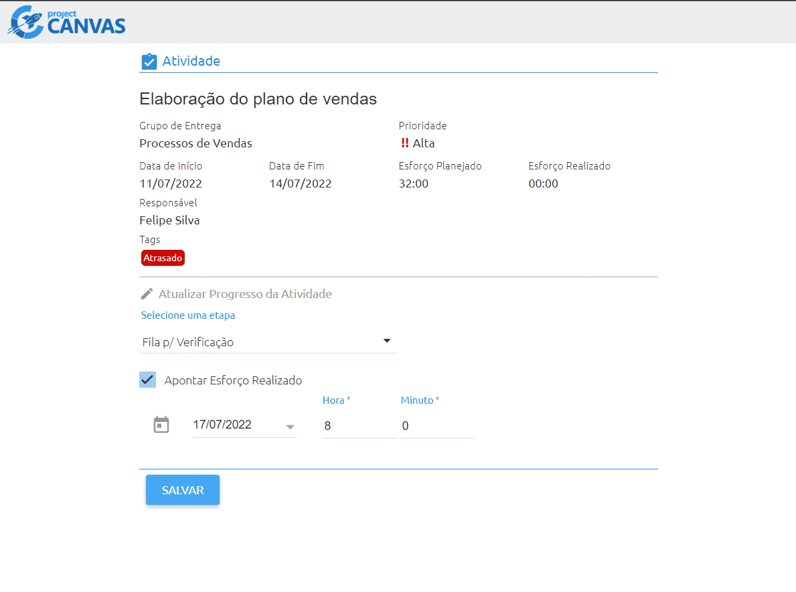Click the Apontar Esforço Realizado label
The width and height of the screenshot is (796, 592).
tap(233, 380)
